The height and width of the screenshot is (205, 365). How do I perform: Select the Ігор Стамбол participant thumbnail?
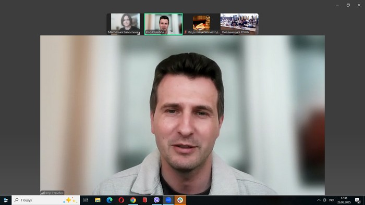coord(163,24)
